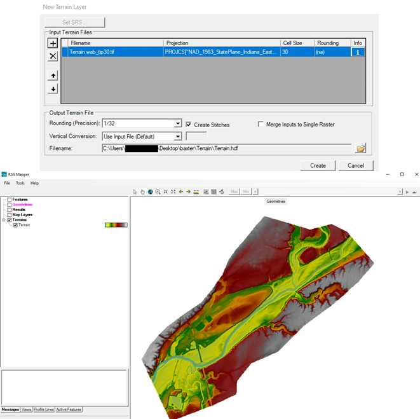Image resolution: width=420 pixels, height=419 pixels.
Task: Open the Tools menu
Action: (x=20, y=183)
